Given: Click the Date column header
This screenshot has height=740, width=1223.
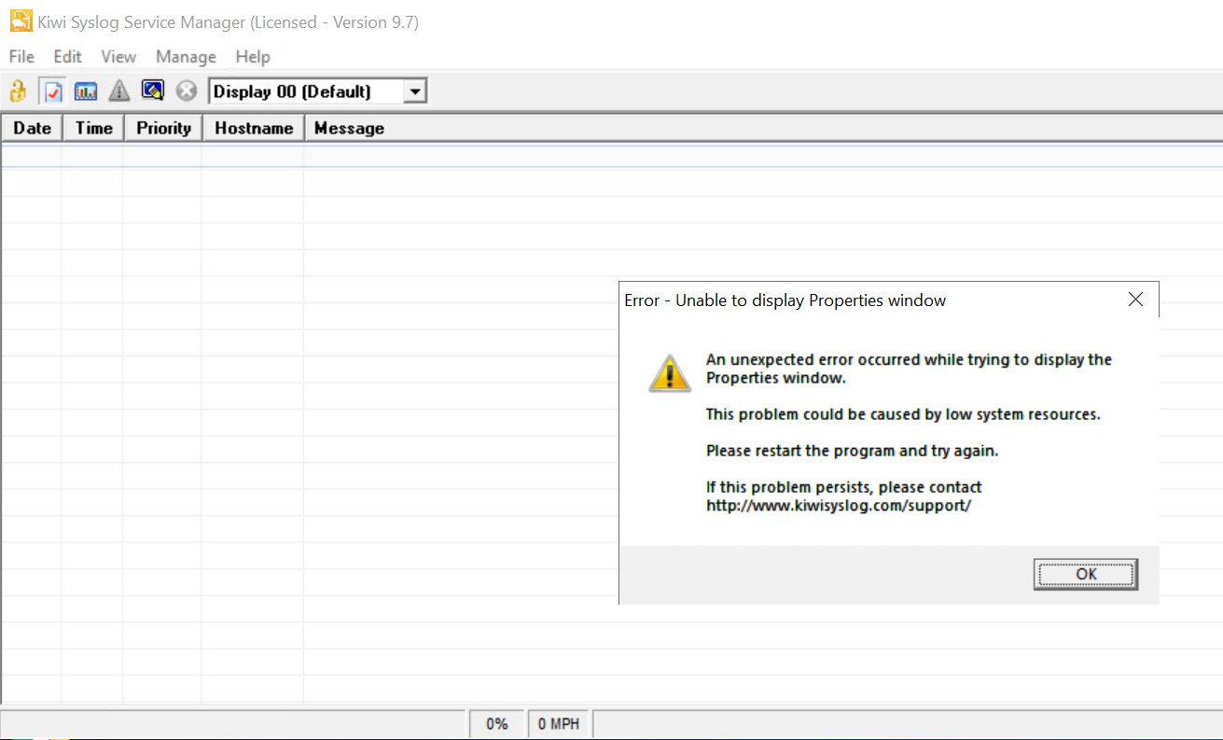Looking at the screenshot, I should pos(32,128).
